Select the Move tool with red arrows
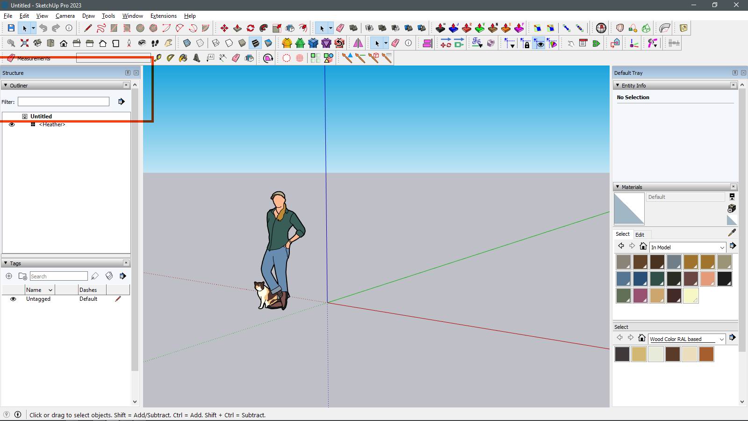Image resolution: width=748 pixels, height=421 pixels. [x=224, y=28]
